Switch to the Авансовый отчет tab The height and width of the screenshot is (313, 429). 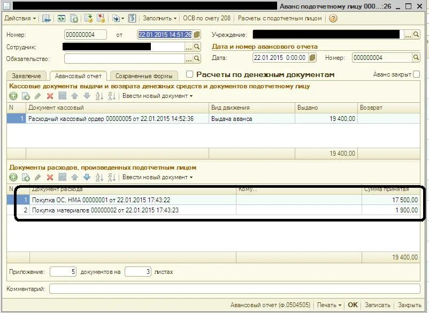pos(78,76)
